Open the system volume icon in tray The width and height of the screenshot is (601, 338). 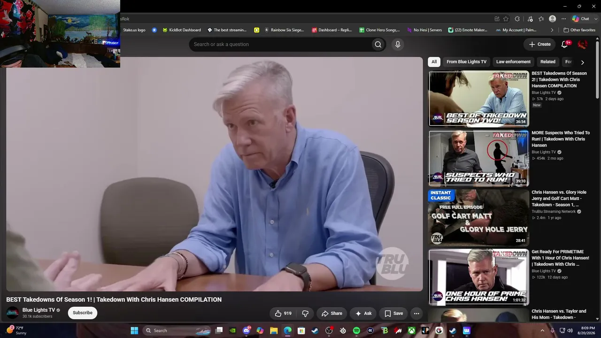(570, 330)
